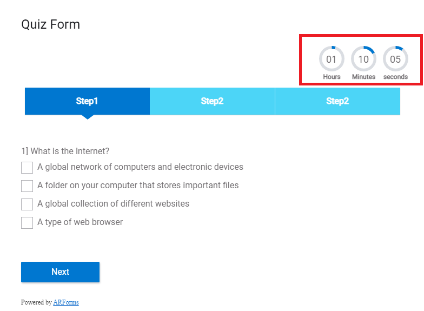Switch to the Step1 tab
Image resolution: width=424 pixels, height=311 pixels.
click(x=87, y=101)
